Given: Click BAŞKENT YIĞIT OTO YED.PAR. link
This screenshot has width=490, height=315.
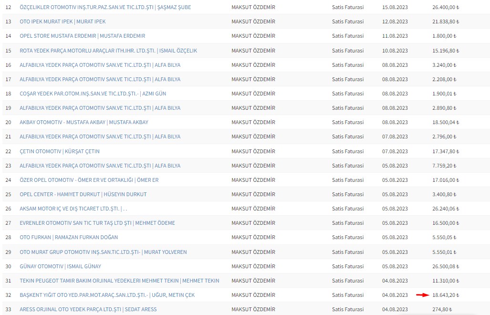Looking at the screenshot, I should [107, 295].
